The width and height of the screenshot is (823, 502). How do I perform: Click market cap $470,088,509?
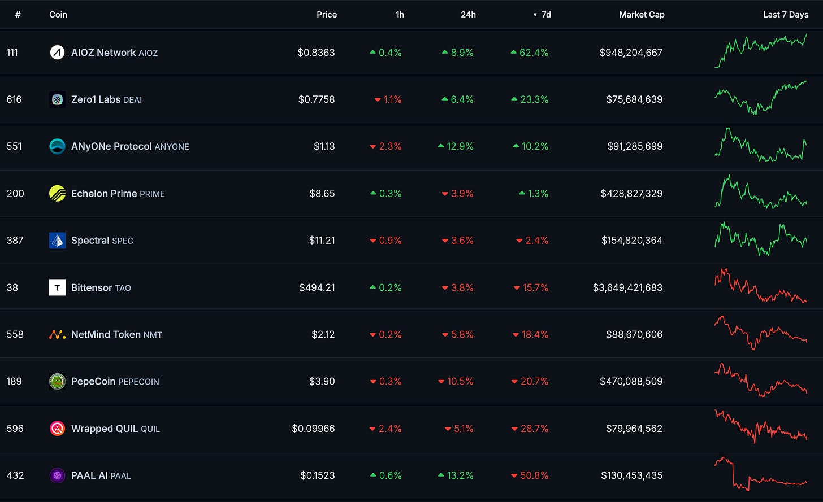pyautogui.click(x=631, y=382)
